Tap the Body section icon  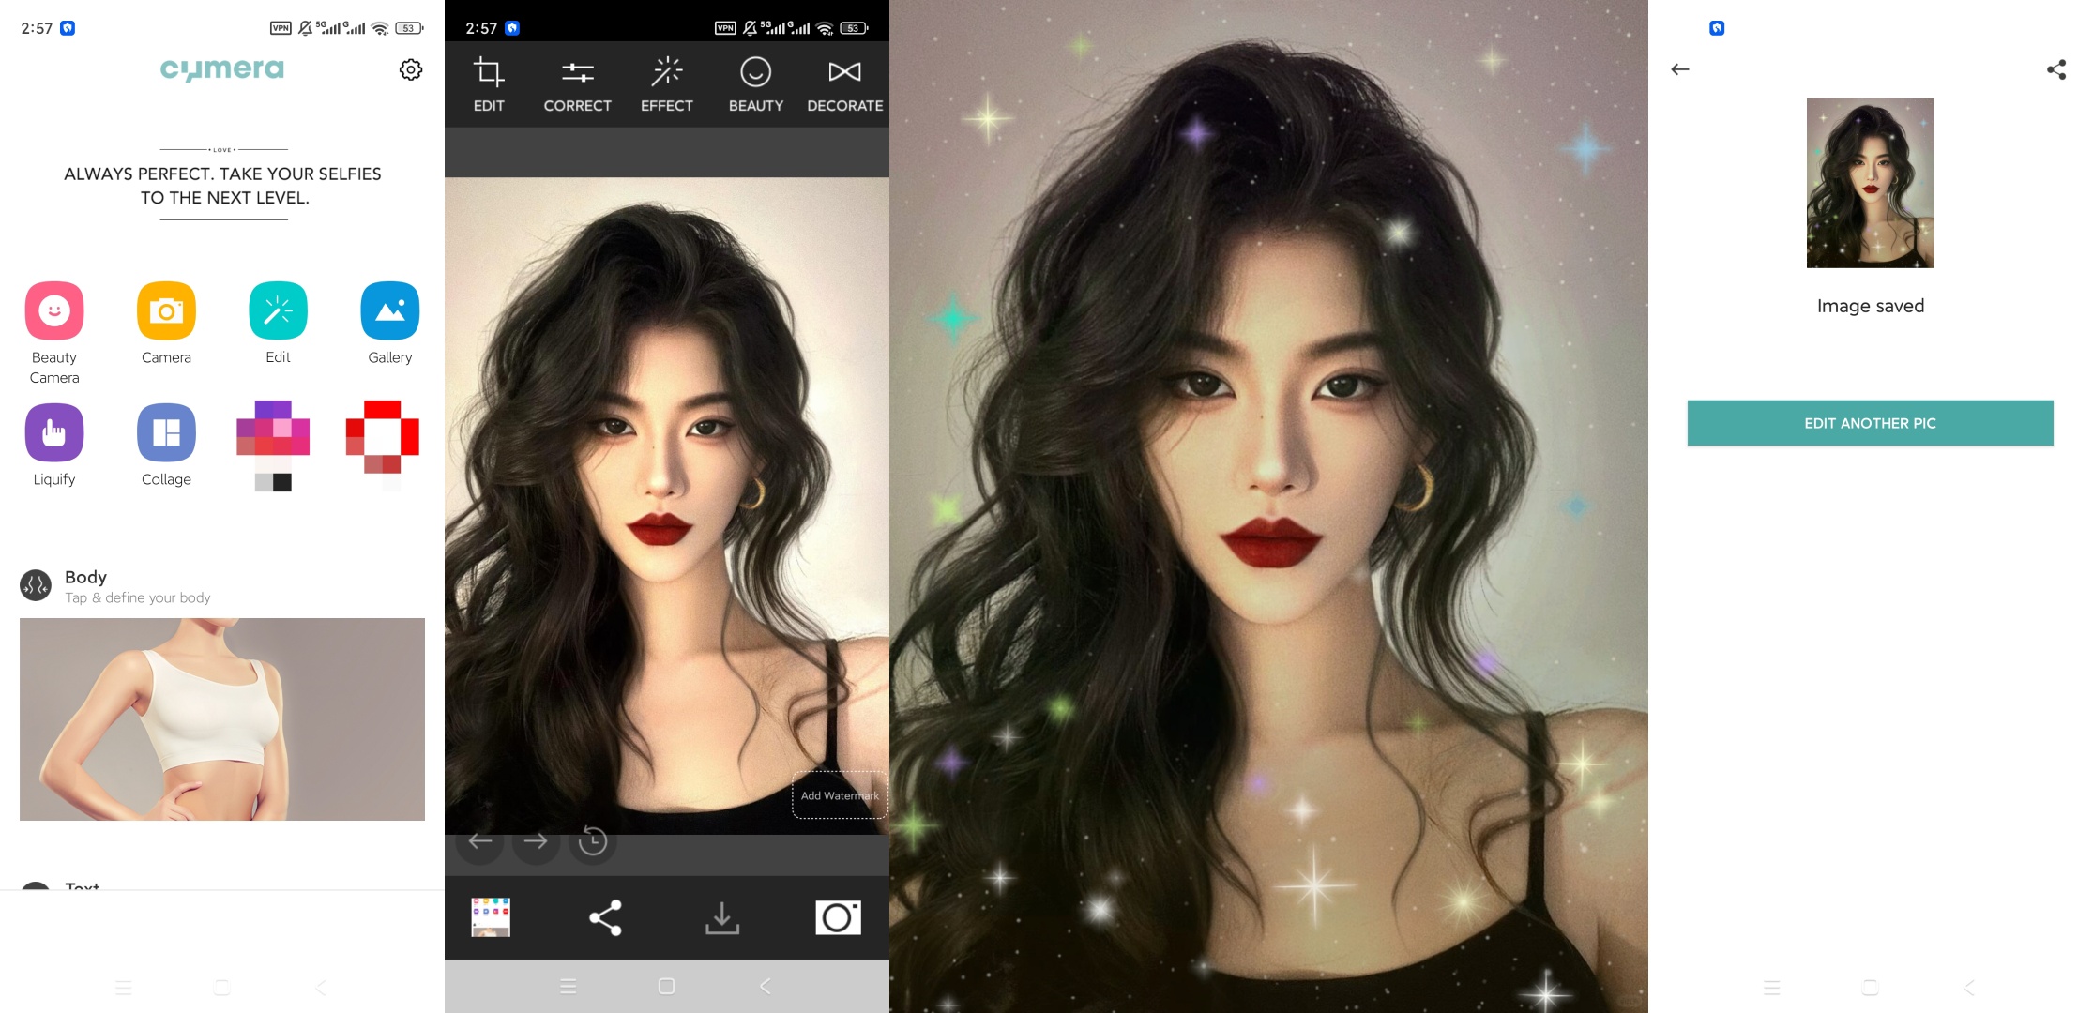click(36, 586)
